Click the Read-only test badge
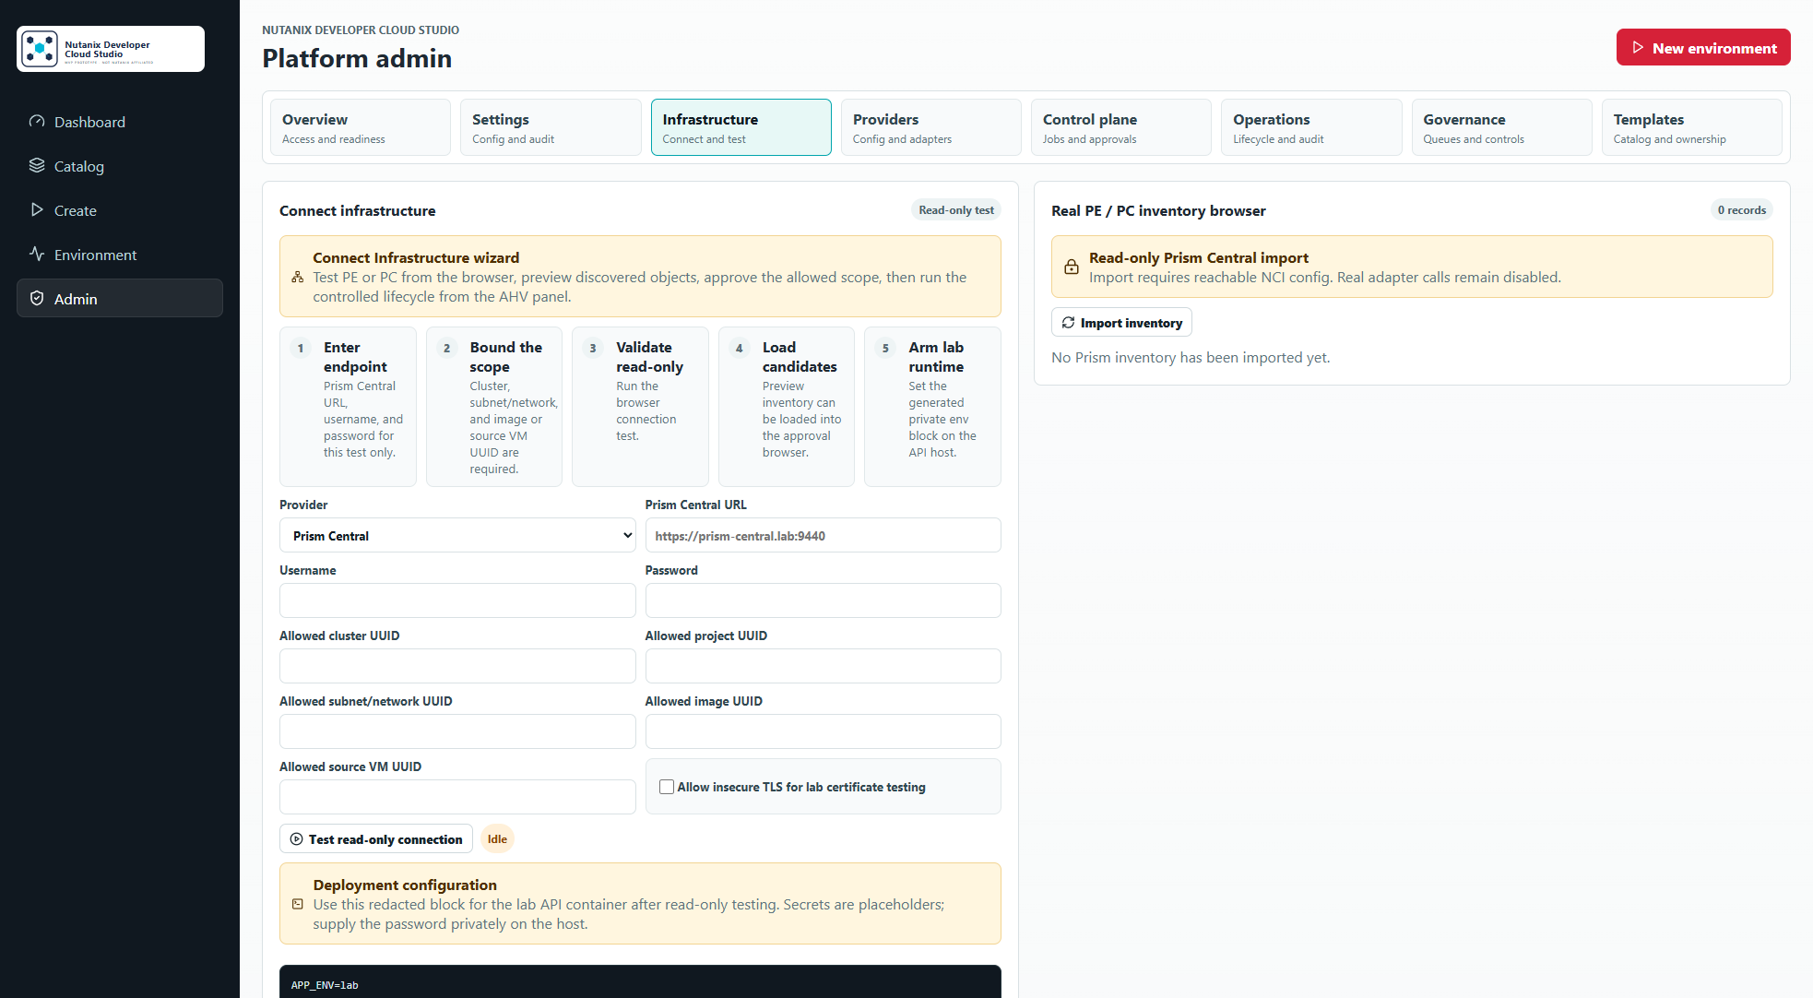1813x998 pixels. (956, 210)
